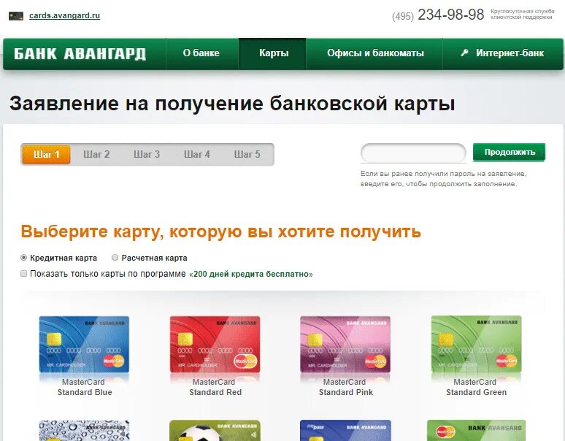Choose the MasterCard Standard Red card image
565x441 pixels.
pyautogui.click(x=215, y=345)
